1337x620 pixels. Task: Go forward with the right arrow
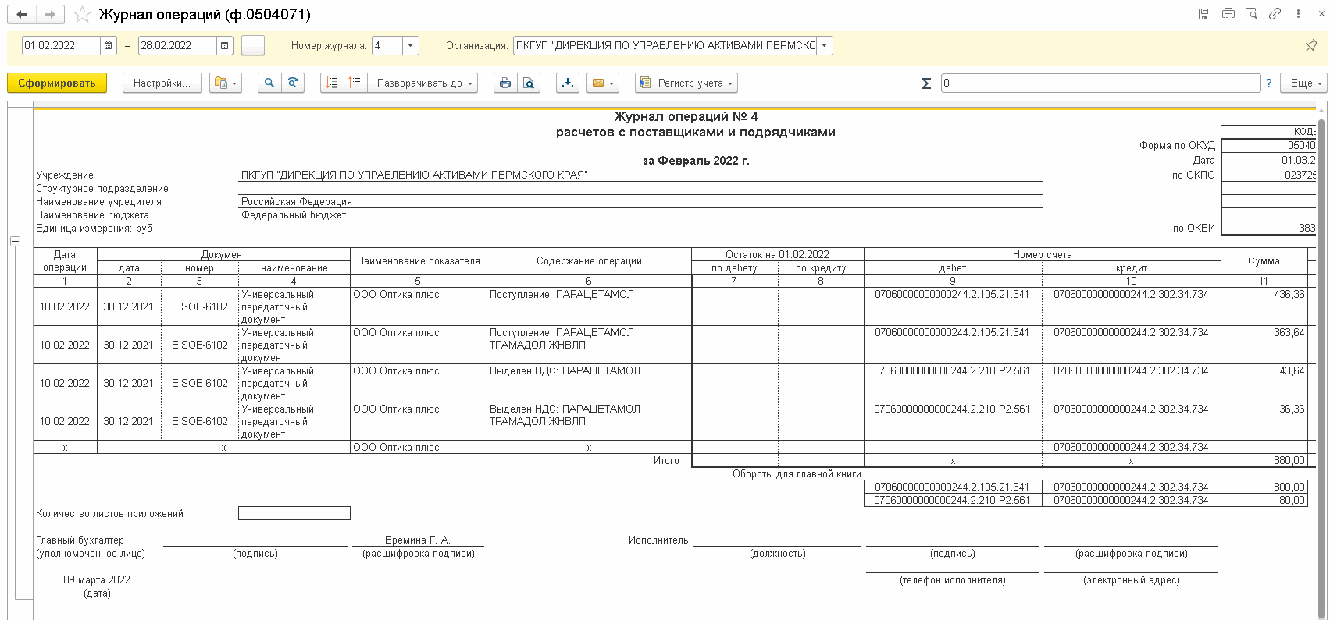click(50, 14)
